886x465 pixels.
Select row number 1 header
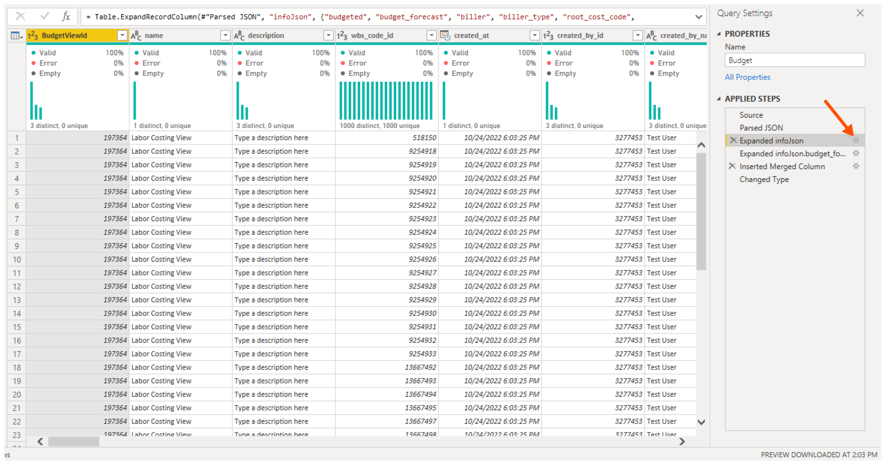tap(16, 138)
